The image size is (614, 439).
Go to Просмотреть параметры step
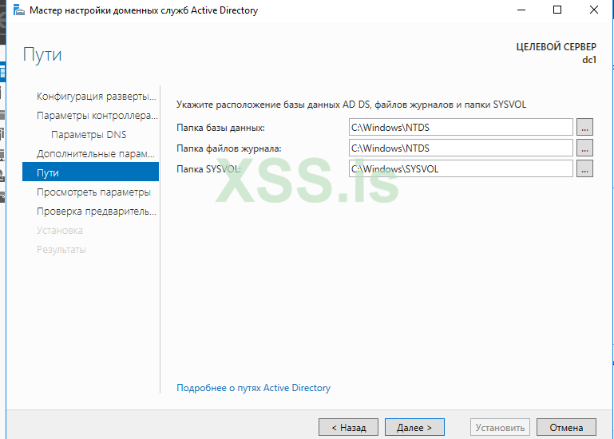(x=93, y=192)
